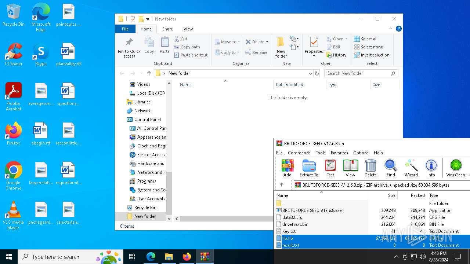Image resolution: width=470 pixels, height=264 pixels.
Task: Click Paste shortcut in the ribbon
Action: tap(191, 55)
